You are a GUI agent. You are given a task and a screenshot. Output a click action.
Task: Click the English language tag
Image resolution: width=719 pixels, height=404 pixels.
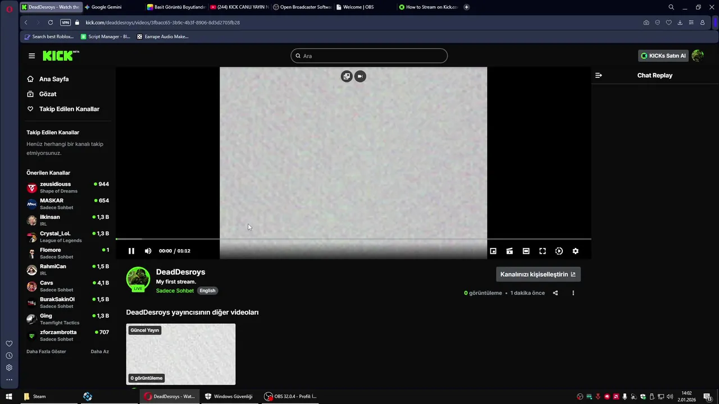pos(207,291)
